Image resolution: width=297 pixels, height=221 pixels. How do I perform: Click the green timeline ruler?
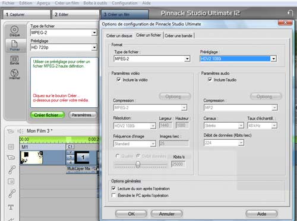(59, 139)
